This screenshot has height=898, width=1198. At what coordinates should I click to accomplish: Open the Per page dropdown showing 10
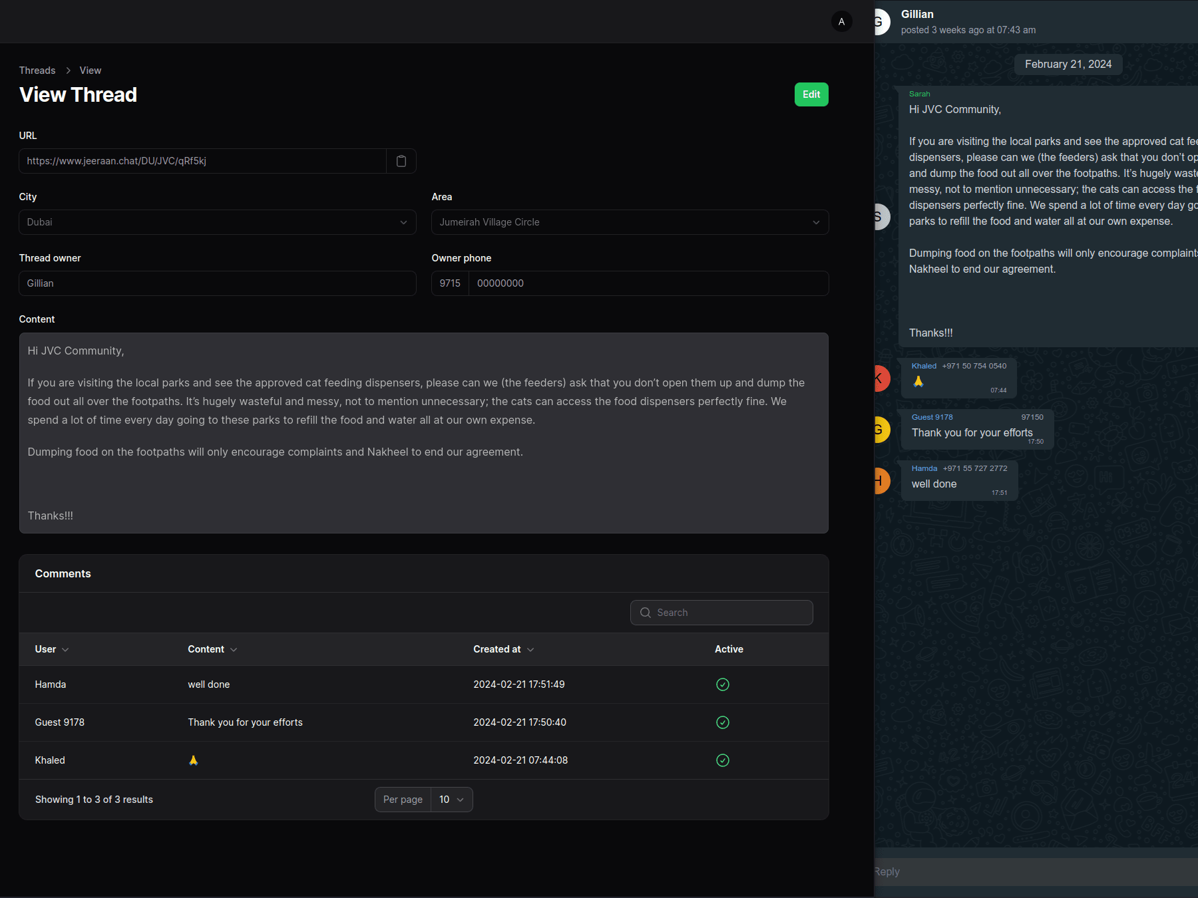click(x=451, y=800)
